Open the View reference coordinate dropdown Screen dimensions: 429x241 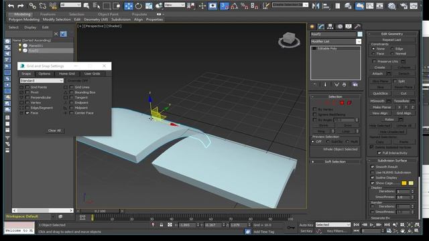(174, 5)
